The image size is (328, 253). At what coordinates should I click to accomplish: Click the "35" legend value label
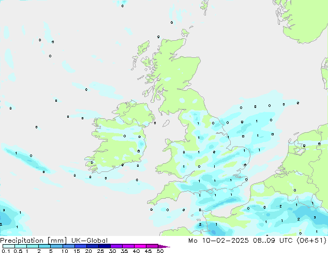tap(124, 251)
